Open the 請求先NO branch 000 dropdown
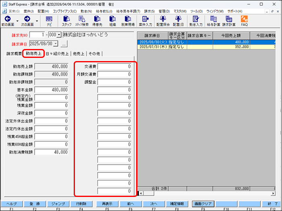This screenshot has height=211, width=282. [x=59, y=35]
